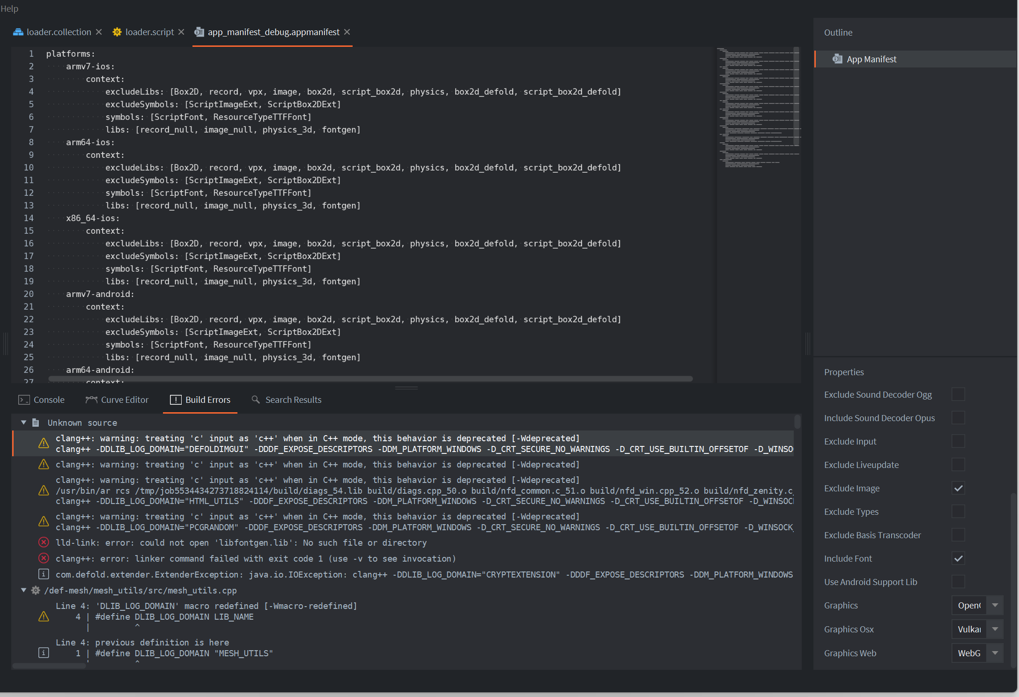Toggle Exclude Types checkbox
Viewport: 1019px width, 697px height.
tap(958, 512)
